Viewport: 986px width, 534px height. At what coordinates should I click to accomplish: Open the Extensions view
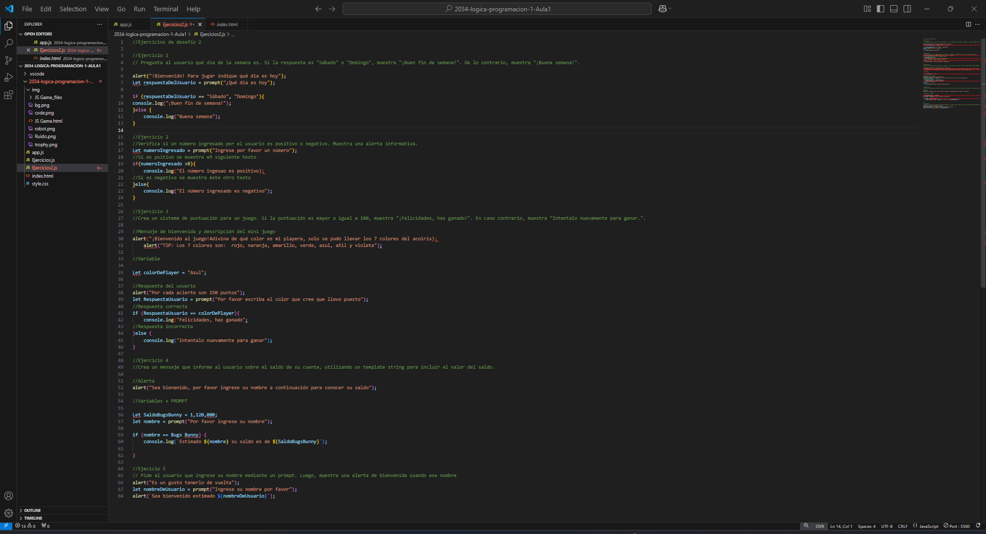coord(8,95)
